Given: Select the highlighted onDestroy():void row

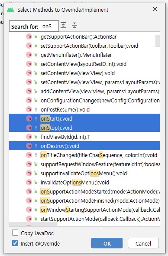Looking at the screenshot, I should tap(84, 146).
